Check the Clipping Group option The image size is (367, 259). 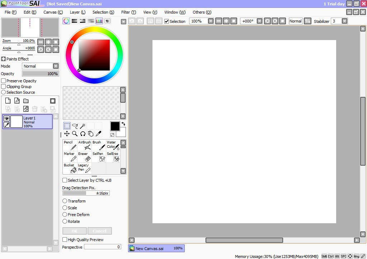point(3,87)
